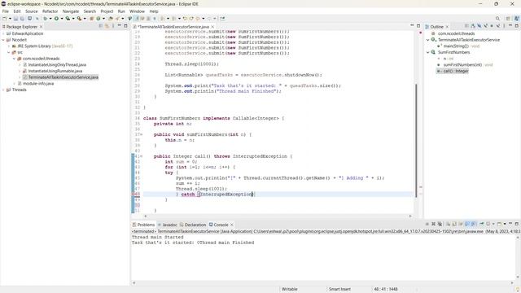Collapse the Ncodeit project node
The width and height of the screenshot is (521, 293).
pyautogui.click(x=3, y=40)
